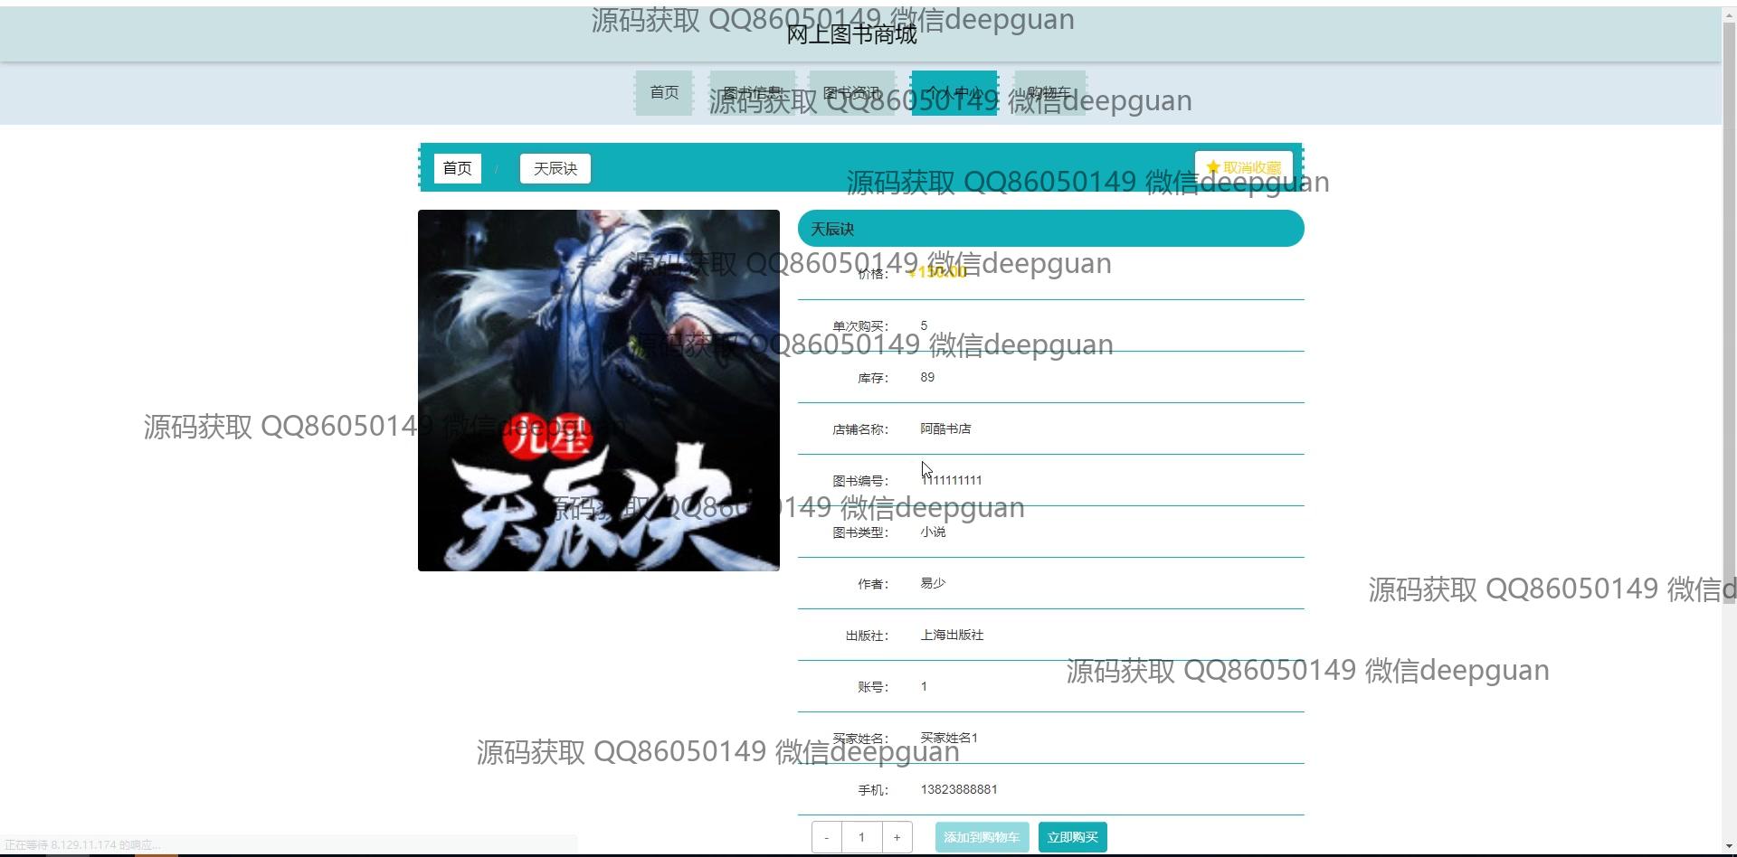The image size is (1737, 857).
Task: Click the book number 1111111111
Action: pos(951,481)
